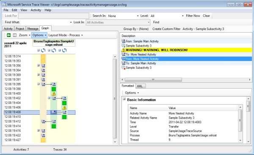Click the first activity cycle icon in graph header
The height and width of the screenshot is (155, 254).
[43, 50]
